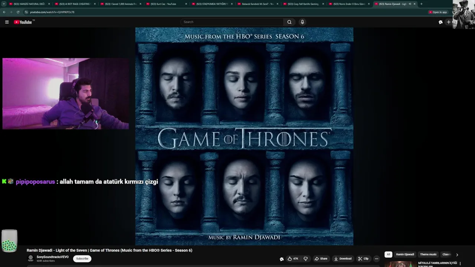
Task: Open options for MİTOLOJİ TANRILARININ recommended video
Action: coord(460,264)
